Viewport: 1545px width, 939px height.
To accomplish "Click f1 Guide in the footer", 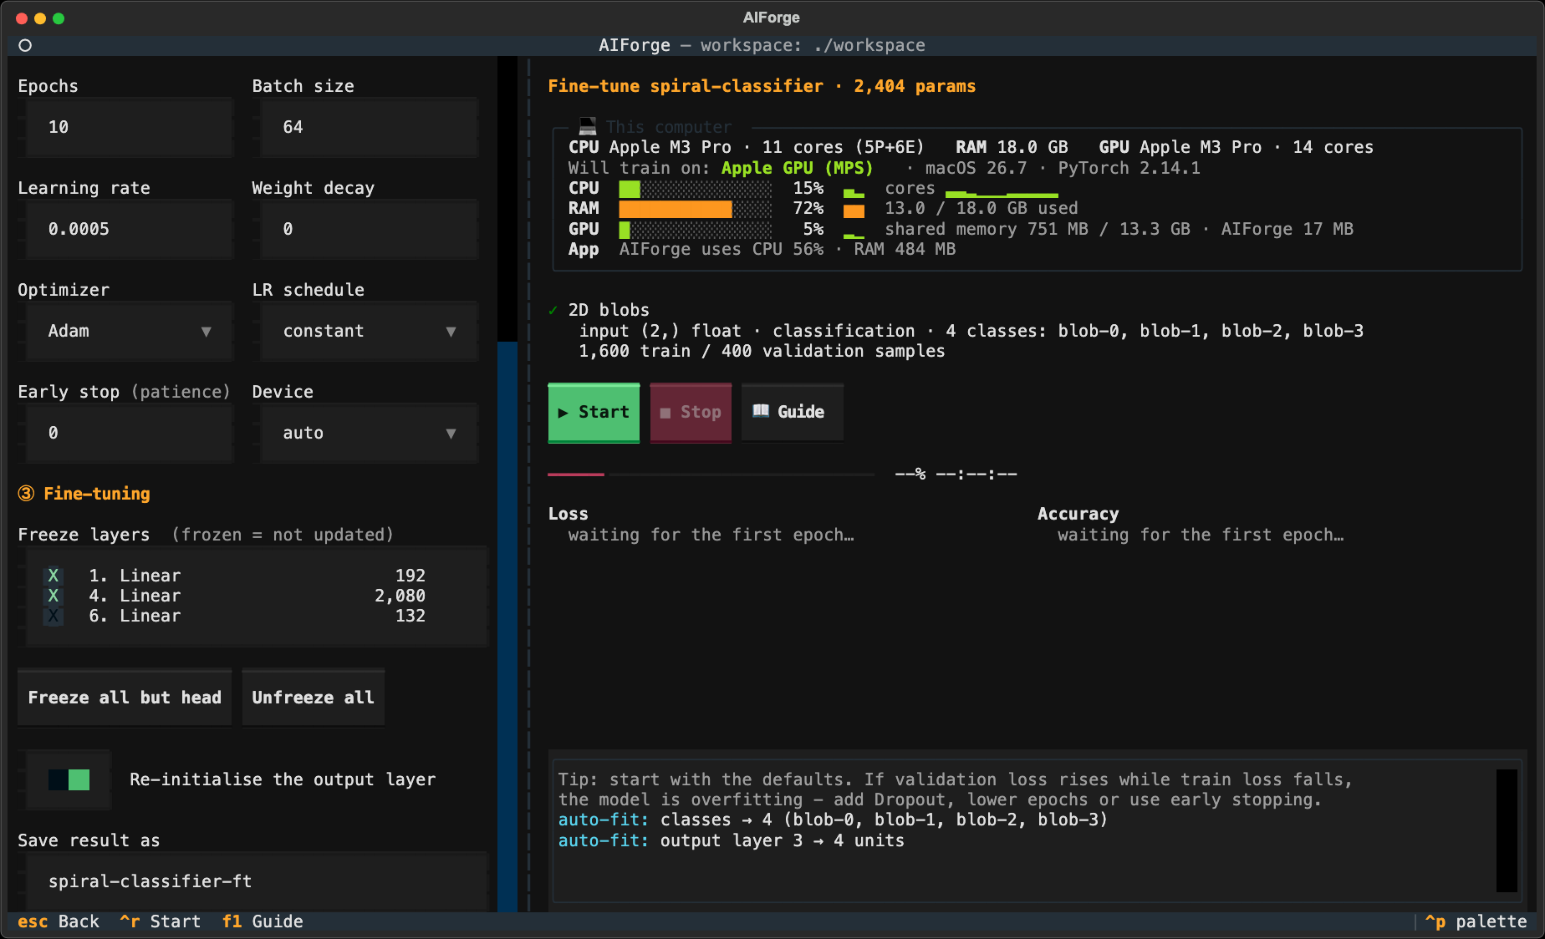I will (263, 921).
